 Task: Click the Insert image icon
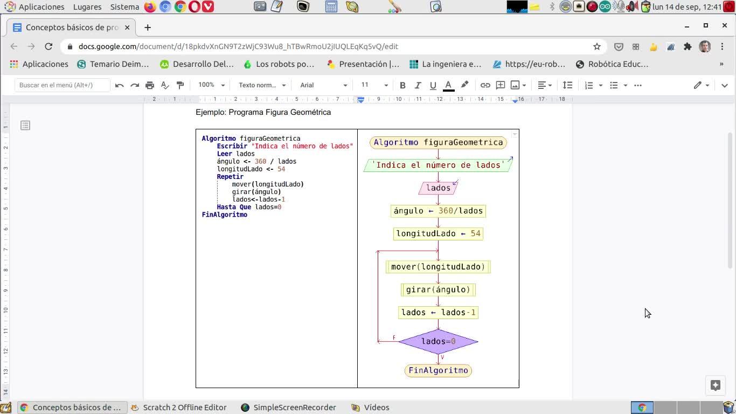point(515,85)
